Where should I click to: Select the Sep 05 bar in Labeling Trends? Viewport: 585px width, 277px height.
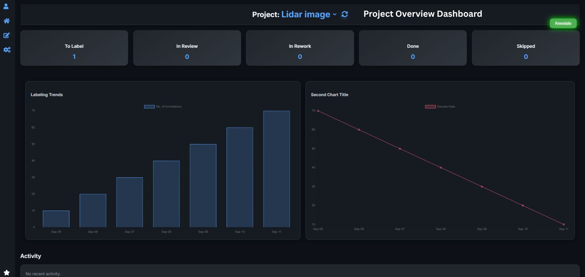pos(56,219)
